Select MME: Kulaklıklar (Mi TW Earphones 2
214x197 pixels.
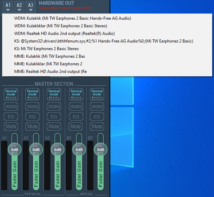pos(107,64)
